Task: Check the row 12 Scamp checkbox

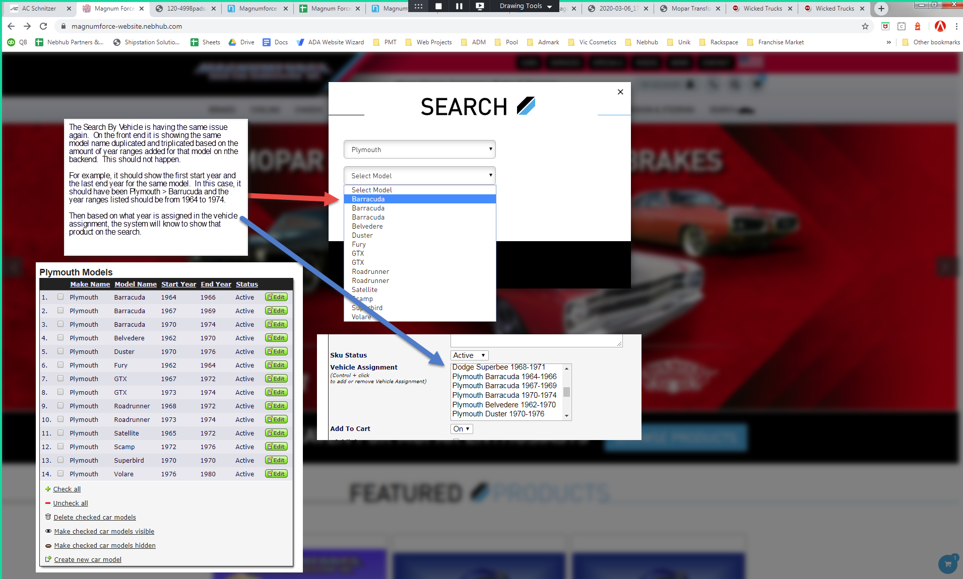Action: [x=60, y=447]
